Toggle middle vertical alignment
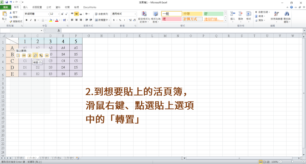Image resolution: width=306 pixels, height=164 pixels. [x=76, y=14]
